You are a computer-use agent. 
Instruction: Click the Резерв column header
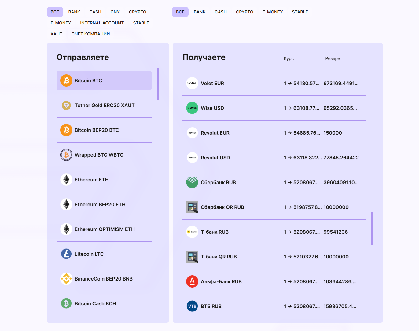click(333, 58)
